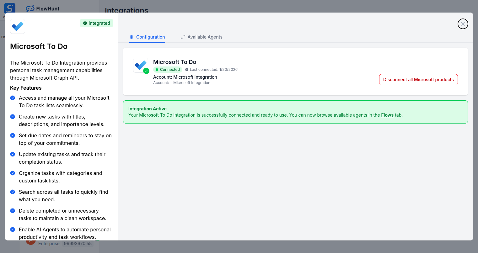Select the FlowHunt logo in the top bar
Viewport: 478px width, 253px height.
coord(42,8)
